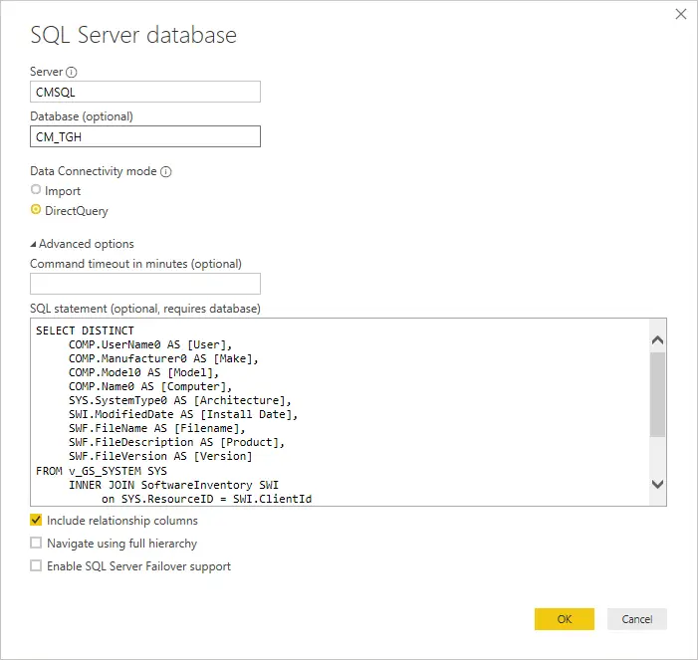The height and width of the screenshot is (660, 698).
Task: Enable SQL Server Failover support checkbox
Action: (36, 565)
